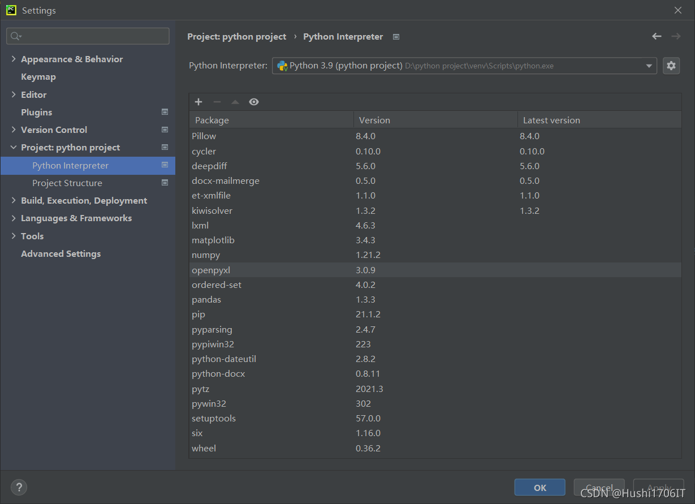Select the et-xmlfile package row
The image size is (695, 504).
tap(435, 195)
